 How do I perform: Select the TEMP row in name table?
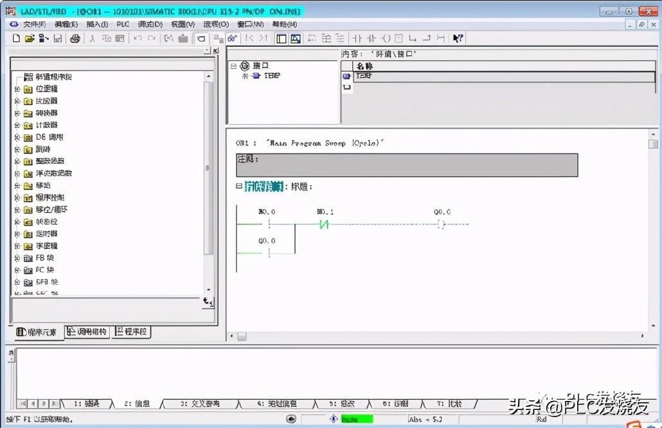(504, 76)
